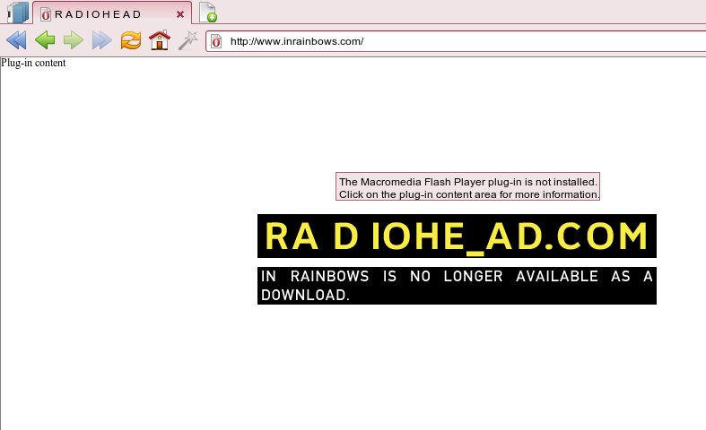Click the Fast Forward double-arrow button

click(x=101, y=40)
